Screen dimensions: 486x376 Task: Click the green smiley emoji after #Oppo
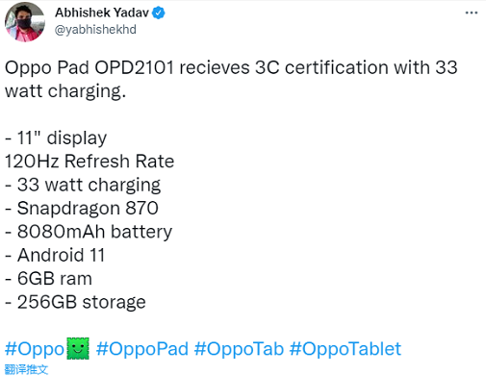click(x=78, y=348)
